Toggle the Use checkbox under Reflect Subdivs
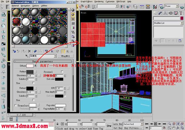Screen dimensions: 185x130 tap(33, 83)
